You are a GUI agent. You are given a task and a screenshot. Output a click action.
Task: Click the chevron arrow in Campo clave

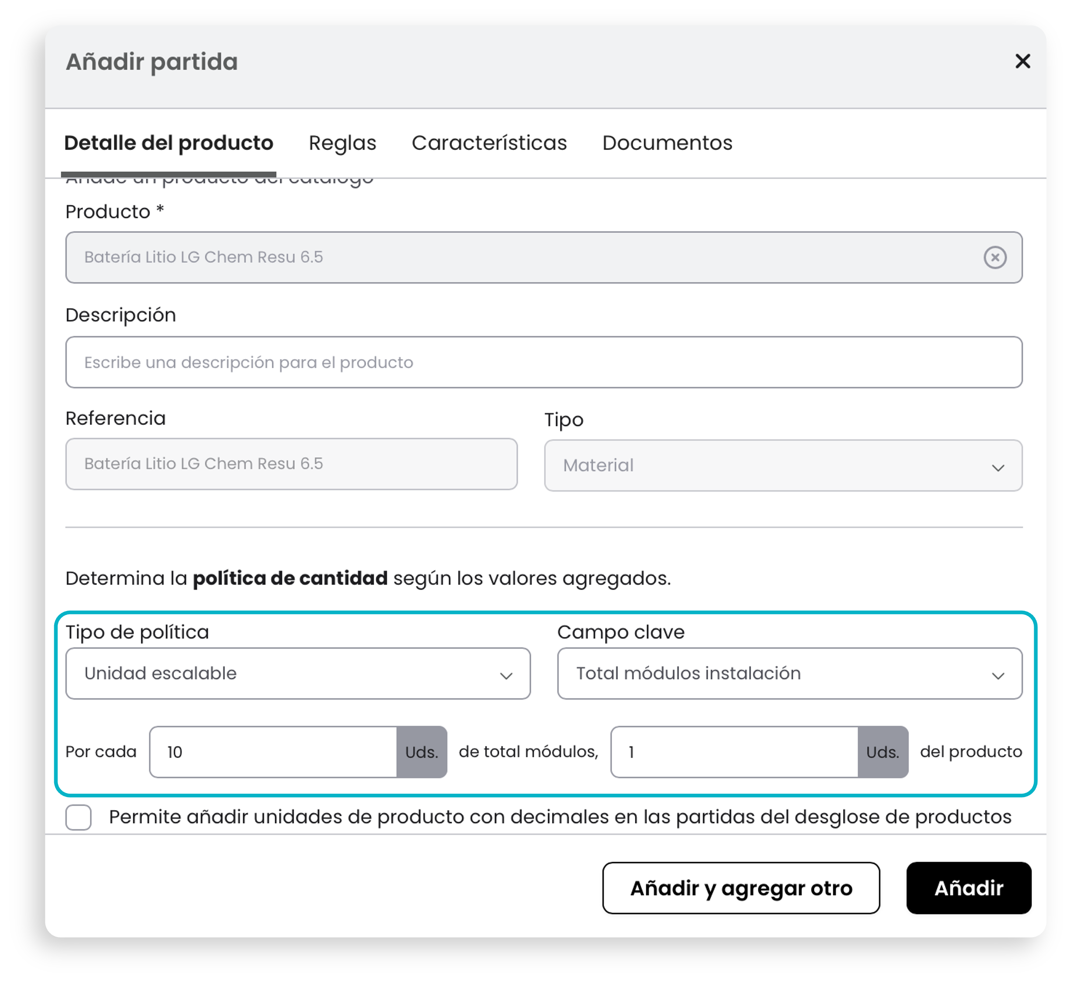coord(998,675)
